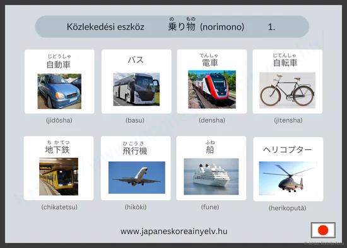Image resolution: width=347 pixels, height=248 pixels.
Task: Click the ふね furigana reading
Action: [210, 142]
